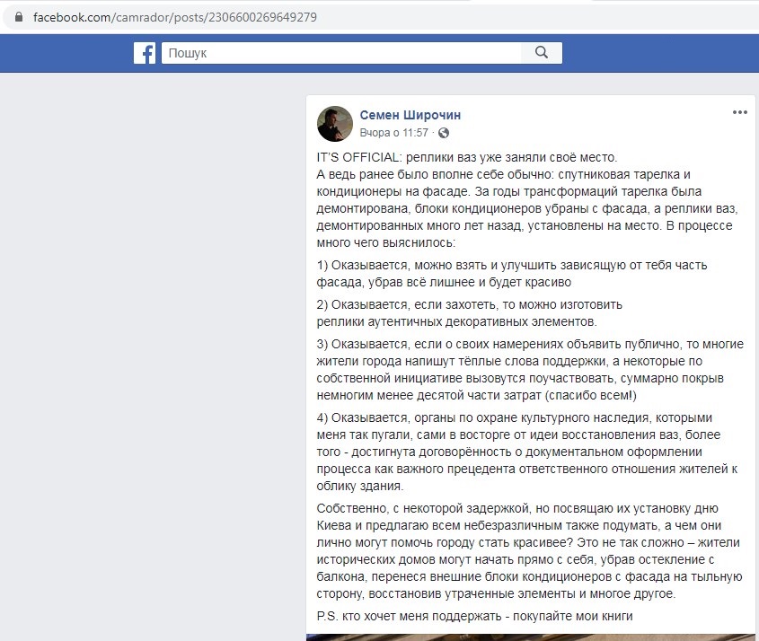Open the photo below the post text

(x=531, y=637)
